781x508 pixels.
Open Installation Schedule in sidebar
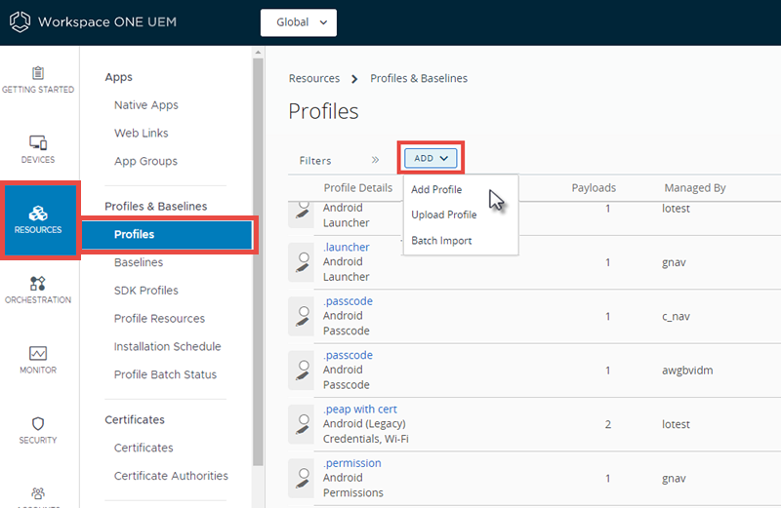pos(167,347)
